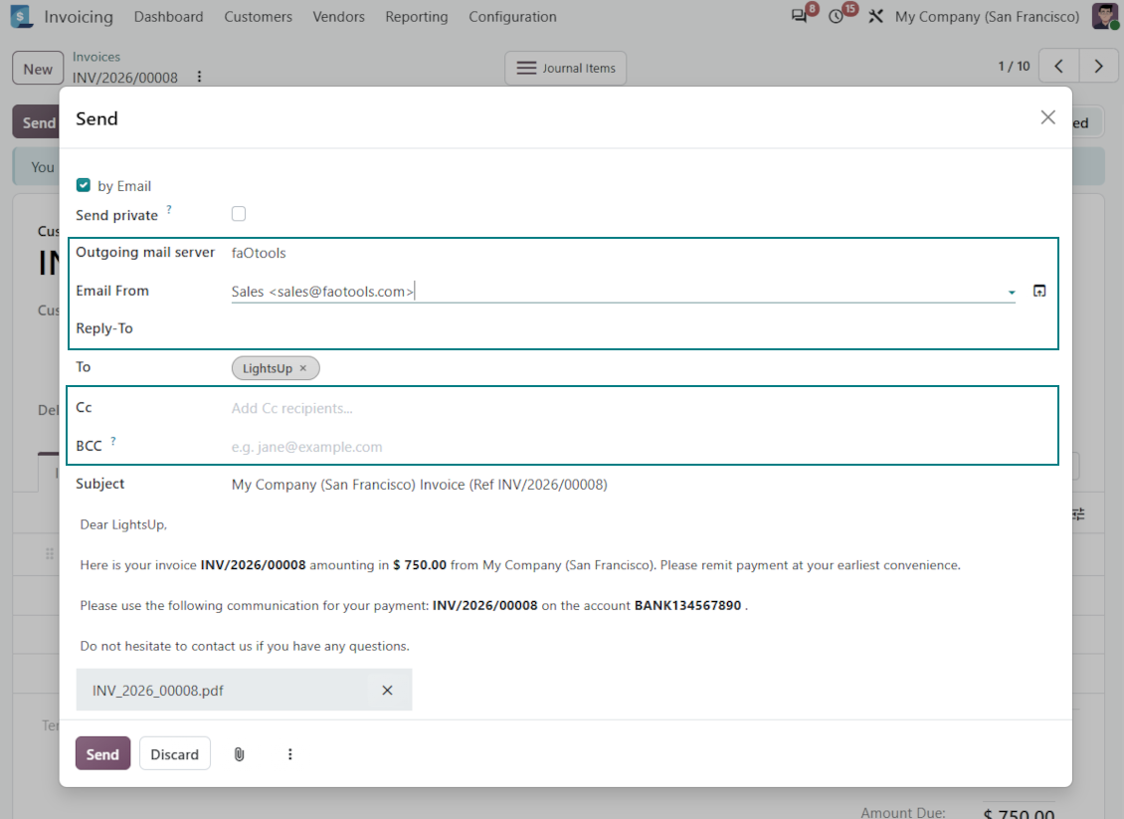Viewport: 1124px width, 819px height.
Task: Click the New invoice button
Action: point(37,69)
